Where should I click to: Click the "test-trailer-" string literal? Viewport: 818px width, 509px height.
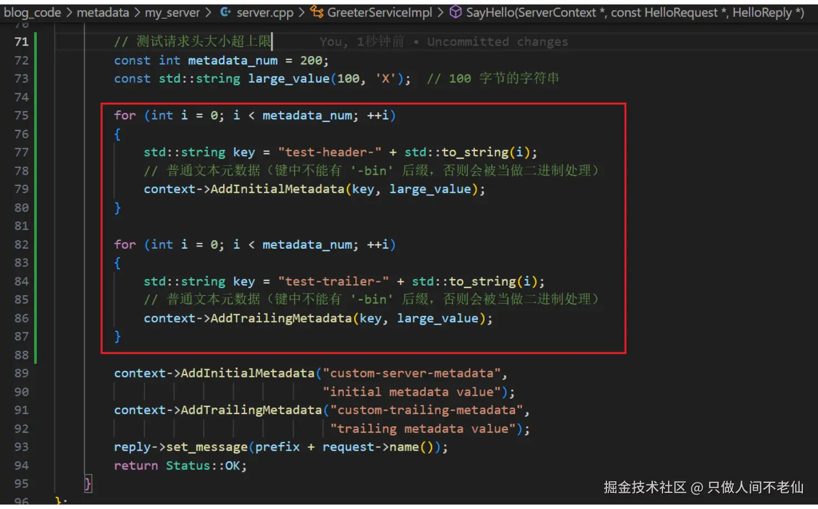(333, 281)
